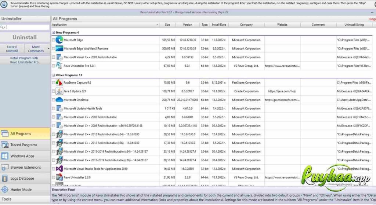The image size is (376, 205).
Task: Click Install Program with Revo Uninstaller Pro
Action: point(25,60)
